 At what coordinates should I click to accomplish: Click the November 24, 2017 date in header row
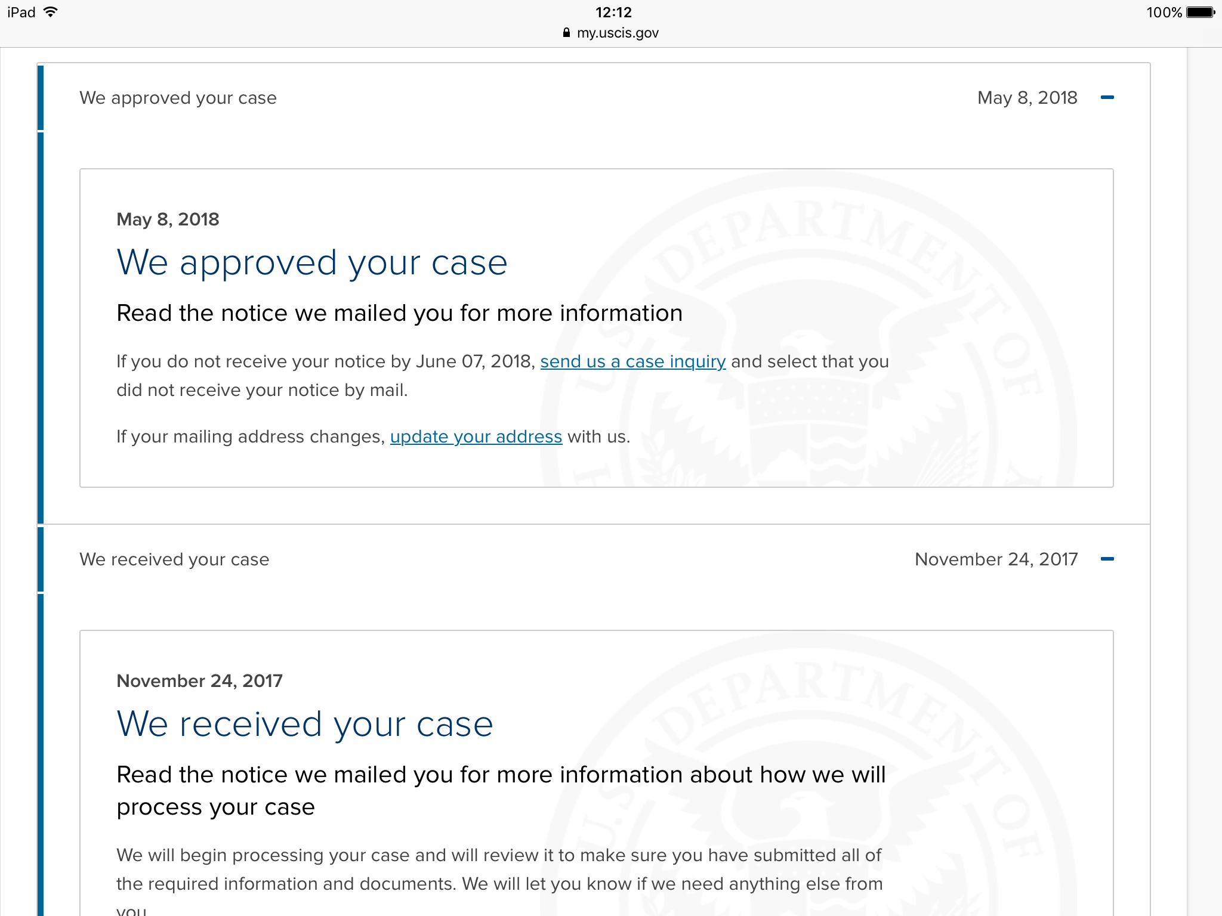996,559
